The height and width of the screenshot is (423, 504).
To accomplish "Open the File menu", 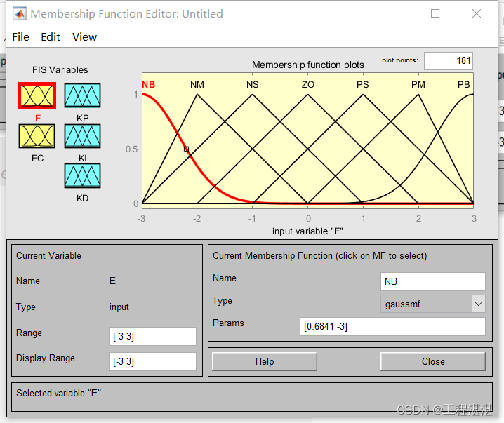I will pyautogui.click(x=21, y=37).
